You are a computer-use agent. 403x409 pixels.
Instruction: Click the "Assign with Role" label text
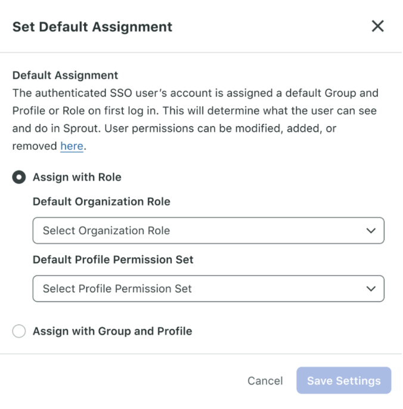coord(77,178)
